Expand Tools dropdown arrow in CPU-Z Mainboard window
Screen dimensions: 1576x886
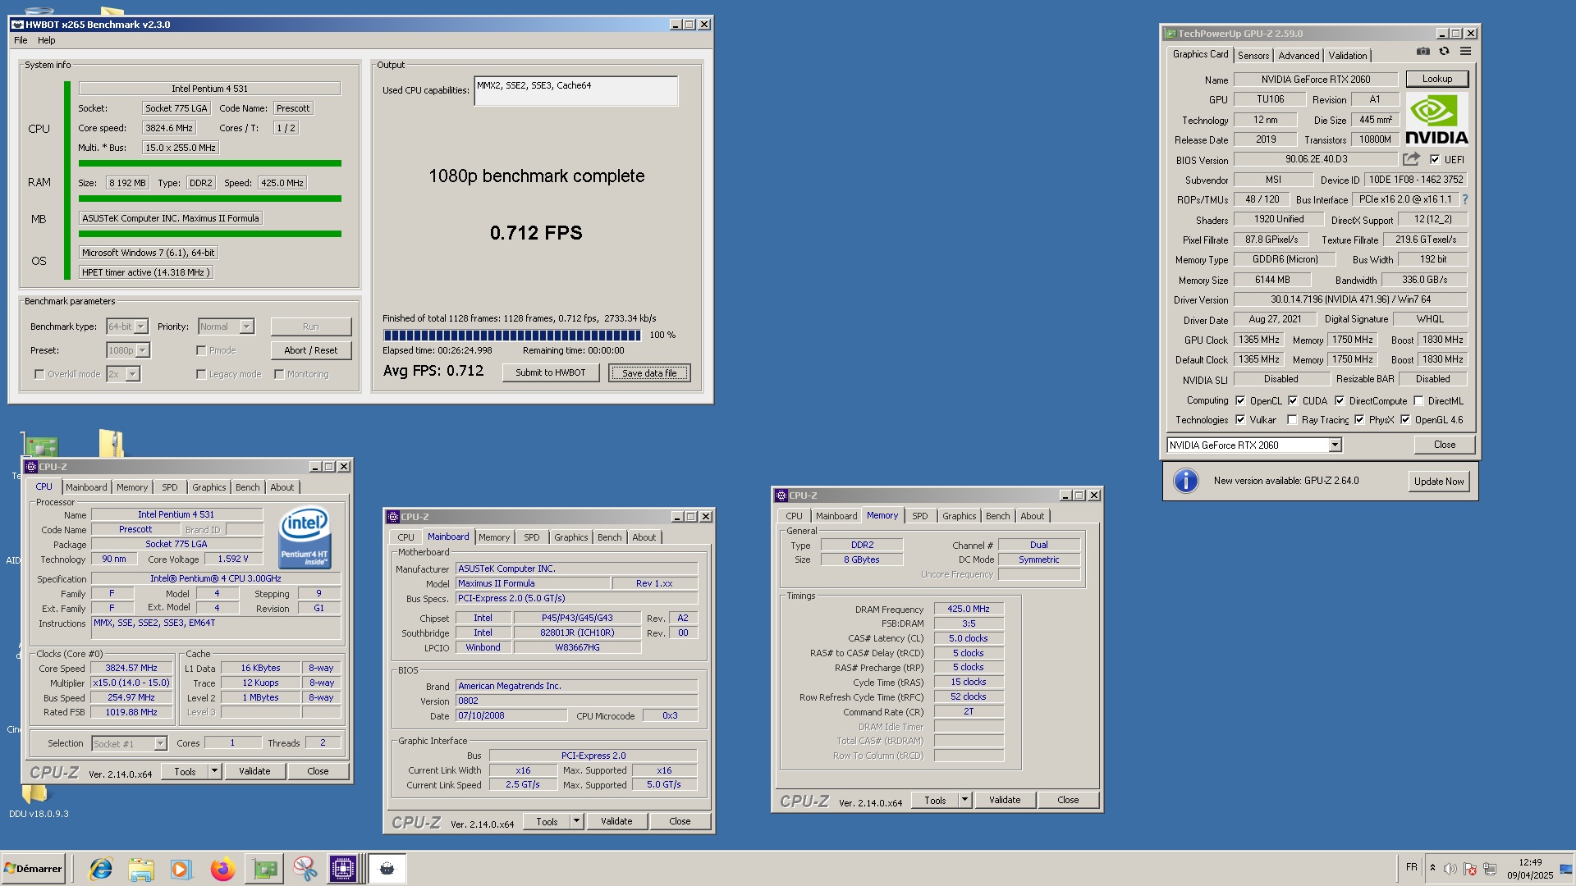click(576, 821)
